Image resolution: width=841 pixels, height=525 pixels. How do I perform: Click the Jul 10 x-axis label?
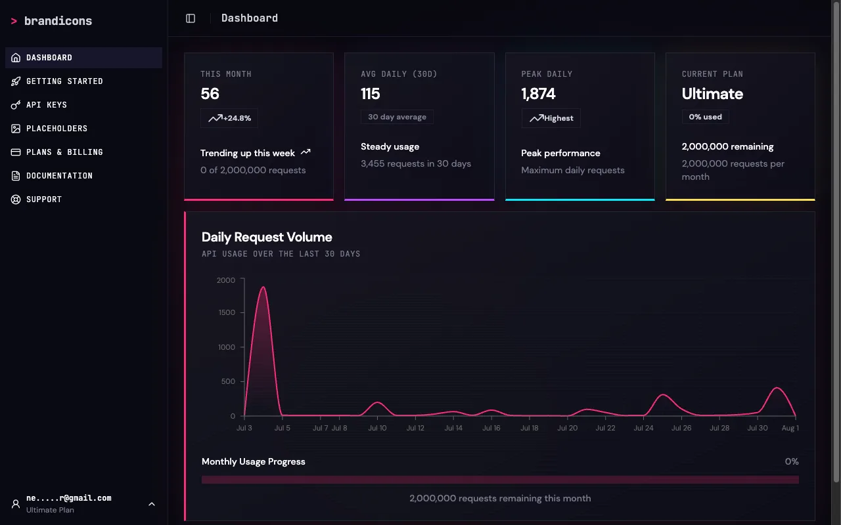(x=377, y=428)
